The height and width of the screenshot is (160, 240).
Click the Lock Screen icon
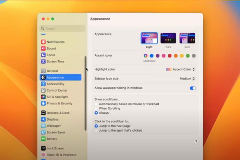click(x=43, y=148)
